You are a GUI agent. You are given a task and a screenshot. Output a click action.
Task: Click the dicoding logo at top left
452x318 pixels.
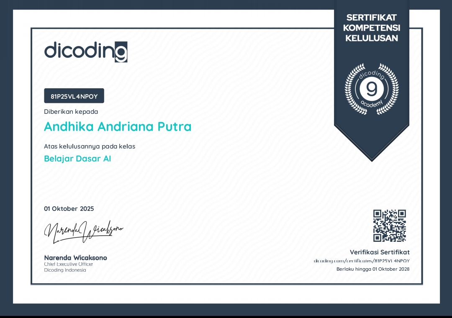(85, 51)
